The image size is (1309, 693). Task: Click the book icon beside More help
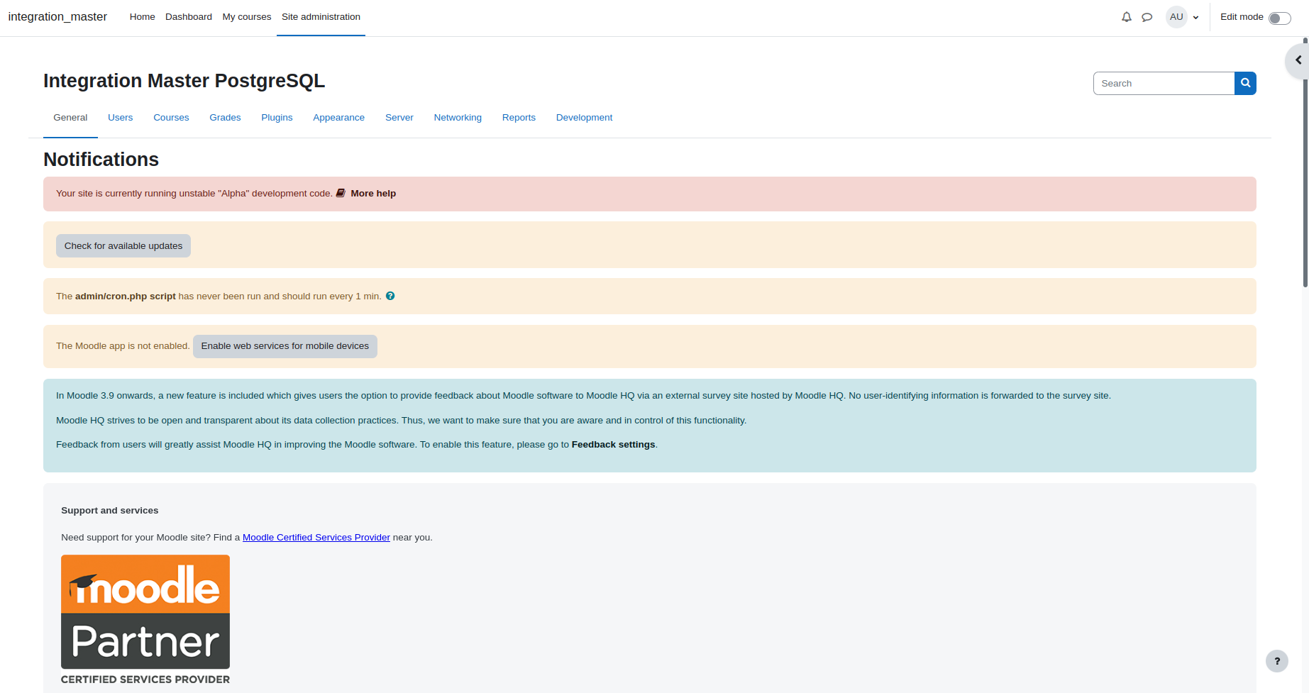(341, 193)
